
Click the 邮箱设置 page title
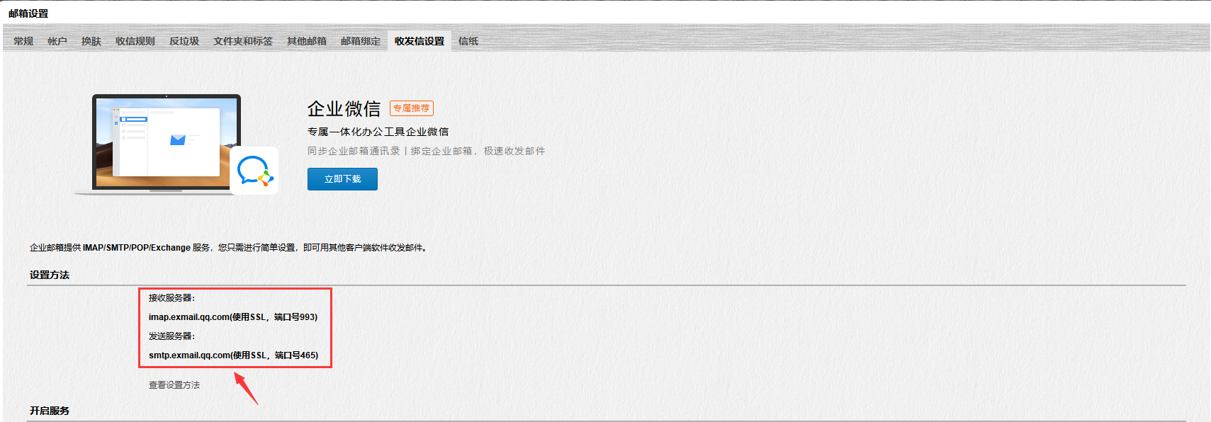pyautogui.click(x=28, y=13)
